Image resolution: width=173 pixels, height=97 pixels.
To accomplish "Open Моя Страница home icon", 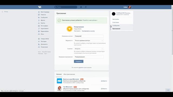I will coord(39,12).
